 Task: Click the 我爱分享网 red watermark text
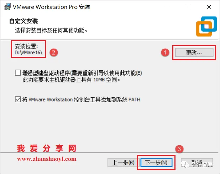pos(47,148)
